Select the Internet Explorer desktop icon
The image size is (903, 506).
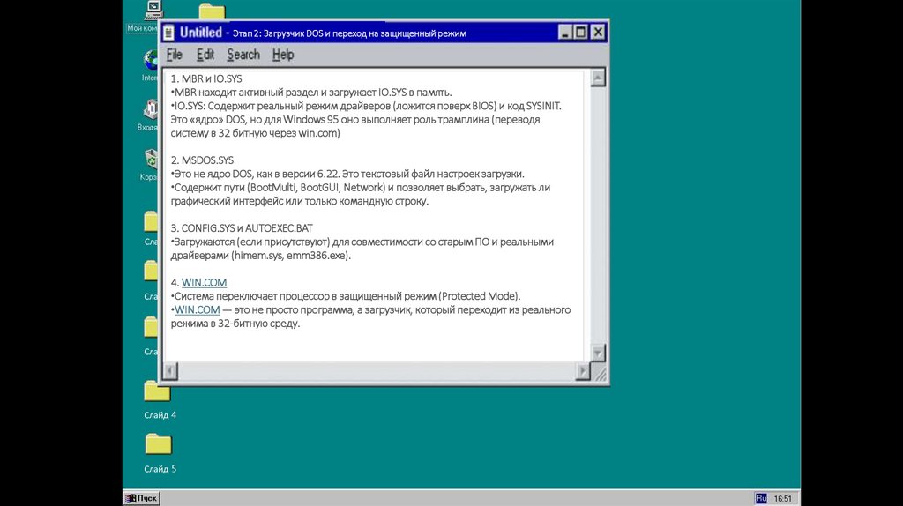tap(152, 59)
